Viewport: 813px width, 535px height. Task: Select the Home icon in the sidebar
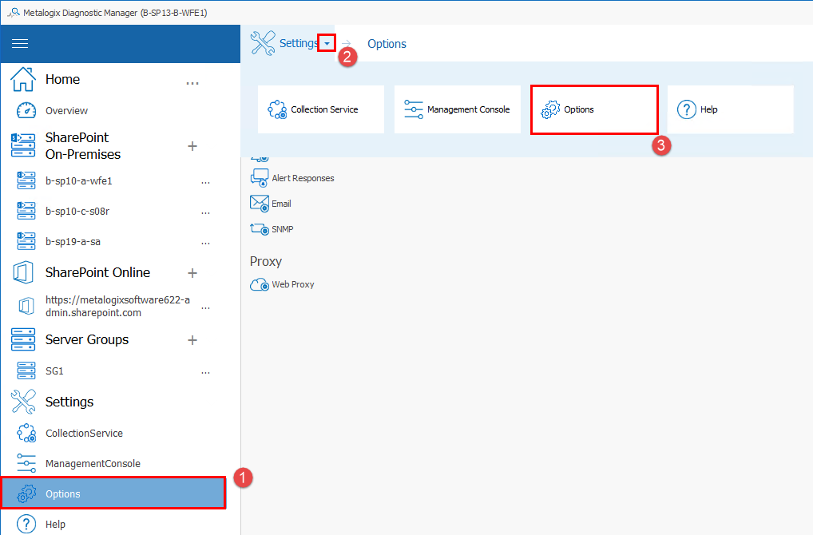coord(23,79)
